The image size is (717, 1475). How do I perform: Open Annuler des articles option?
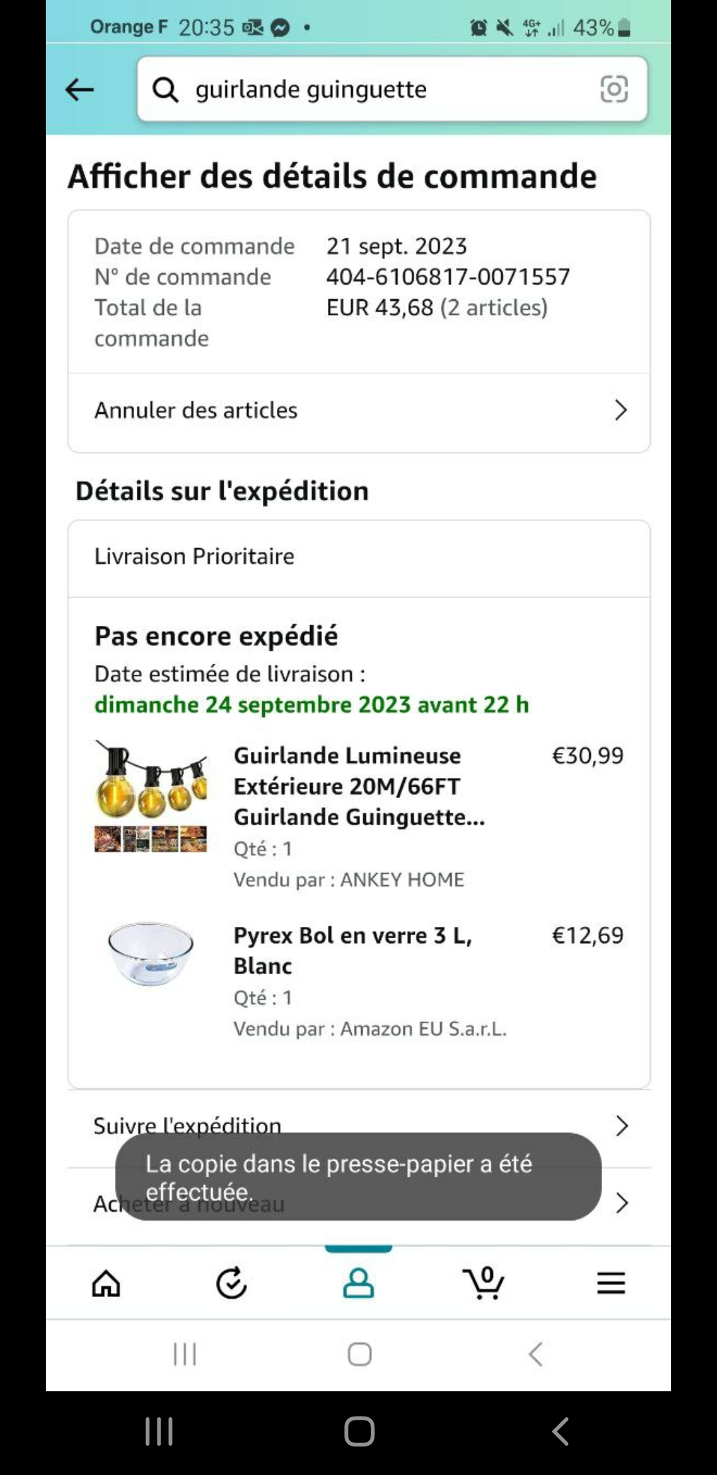[x=359, y=411]
